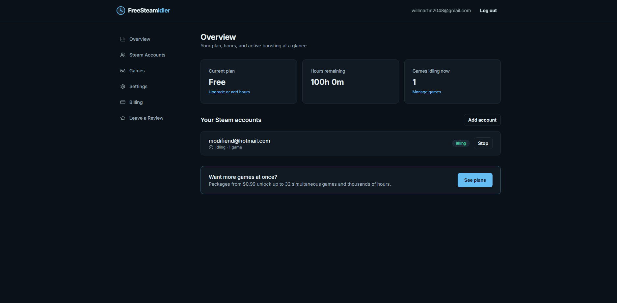This screenshot has width=617, height=303.
Task: Click Upgrade or add hours link
Action: point(229,92)
